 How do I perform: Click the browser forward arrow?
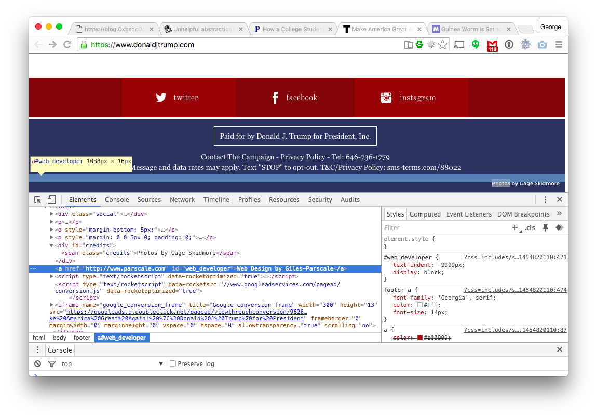[52, 45]
